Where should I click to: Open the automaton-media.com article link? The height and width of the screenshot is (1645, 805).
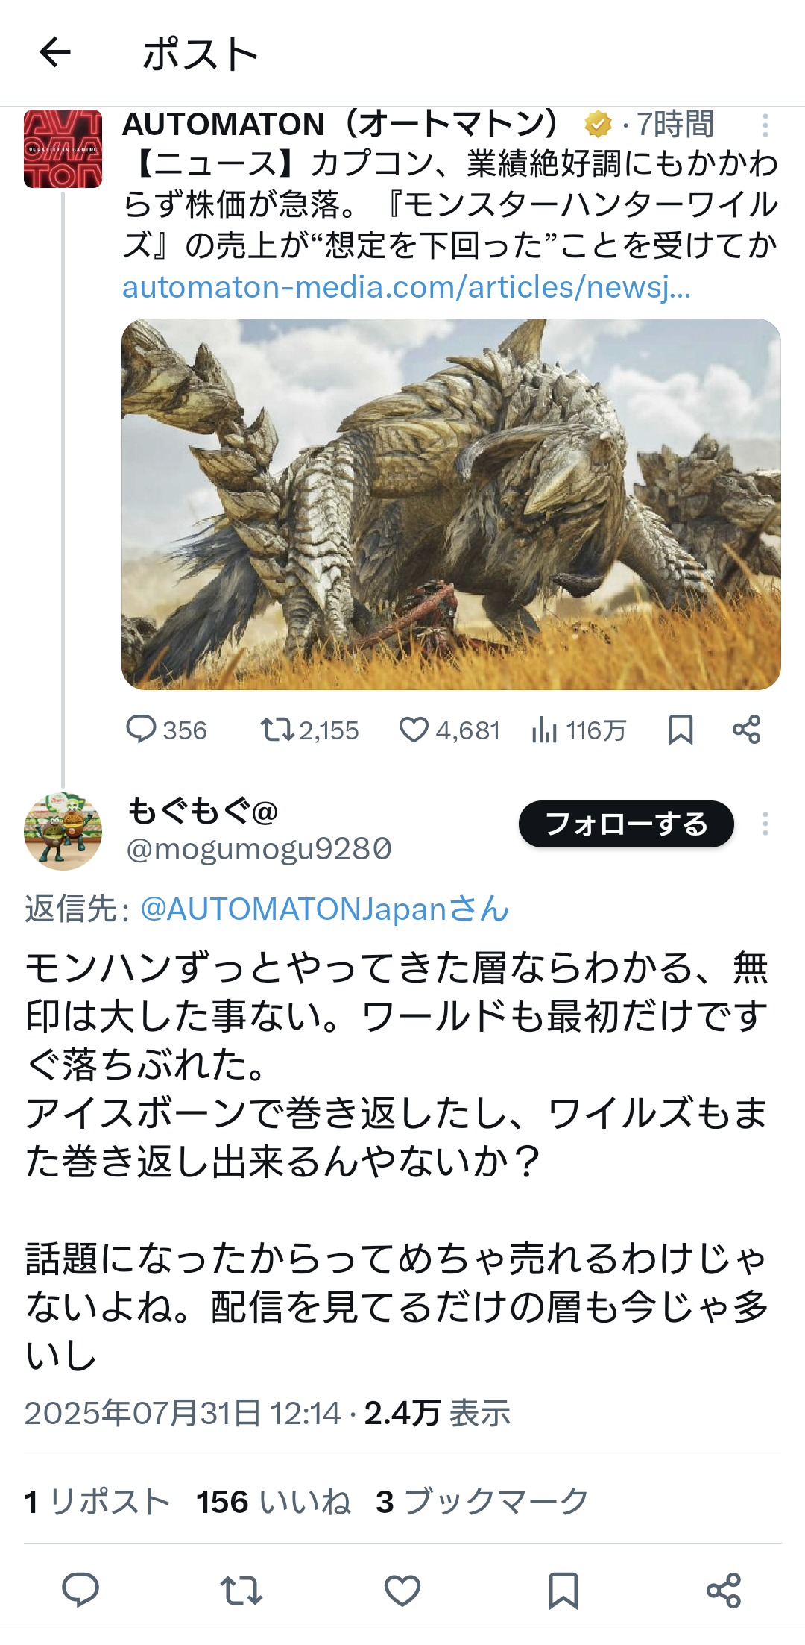pos(406,287)
